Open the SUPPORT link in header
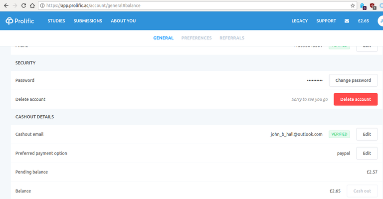The width and height of the screenshot is (383, 199). pyautogui.click(x=326, y=21)
